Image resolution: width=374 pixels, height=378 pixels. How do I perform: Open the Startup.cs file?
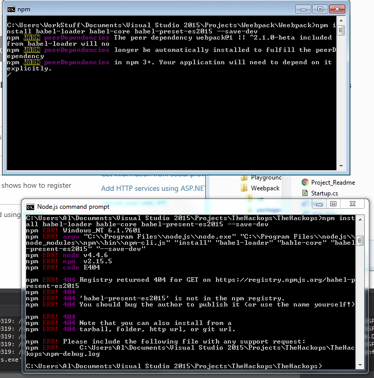pos(324,193)
